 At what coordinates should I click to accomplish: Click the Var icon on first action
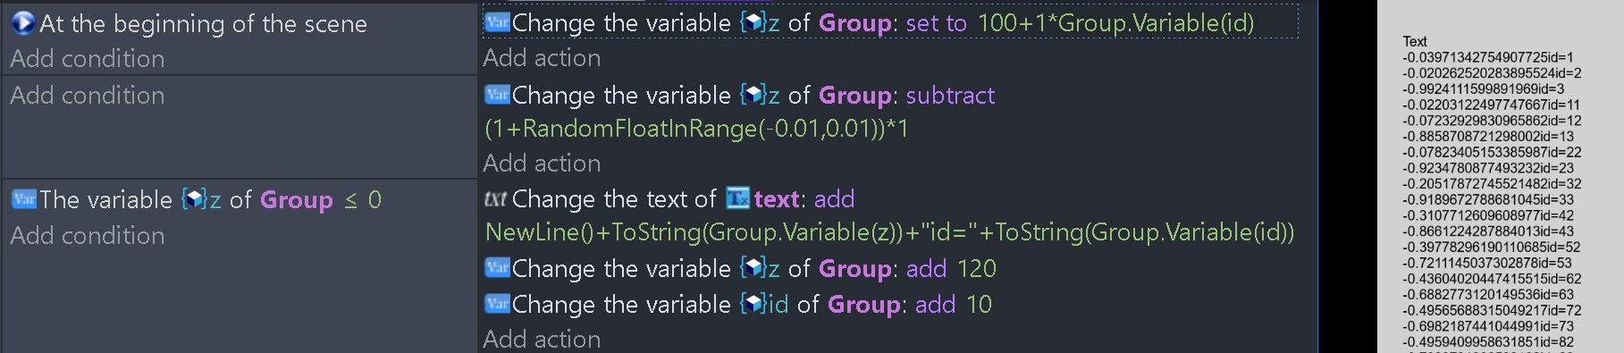point(497,22)
